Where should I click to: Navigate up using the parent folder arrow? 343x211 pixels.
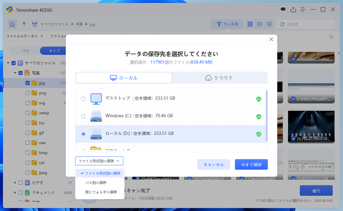24,24
